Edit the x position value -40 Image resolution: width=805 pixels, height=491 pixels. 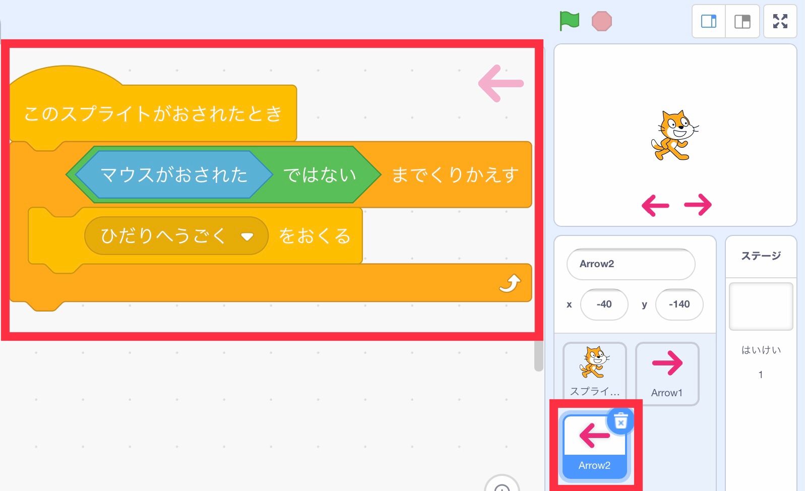(x=604, y=304)
